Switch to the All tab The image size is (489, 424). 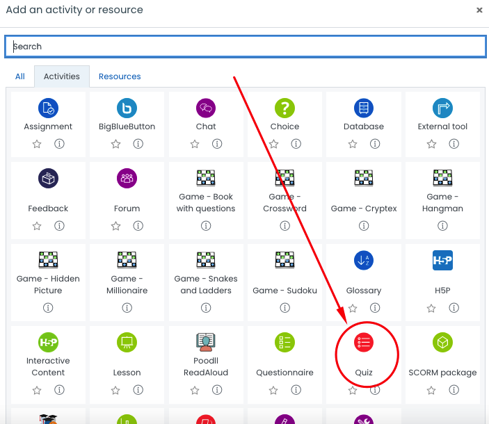20,76
